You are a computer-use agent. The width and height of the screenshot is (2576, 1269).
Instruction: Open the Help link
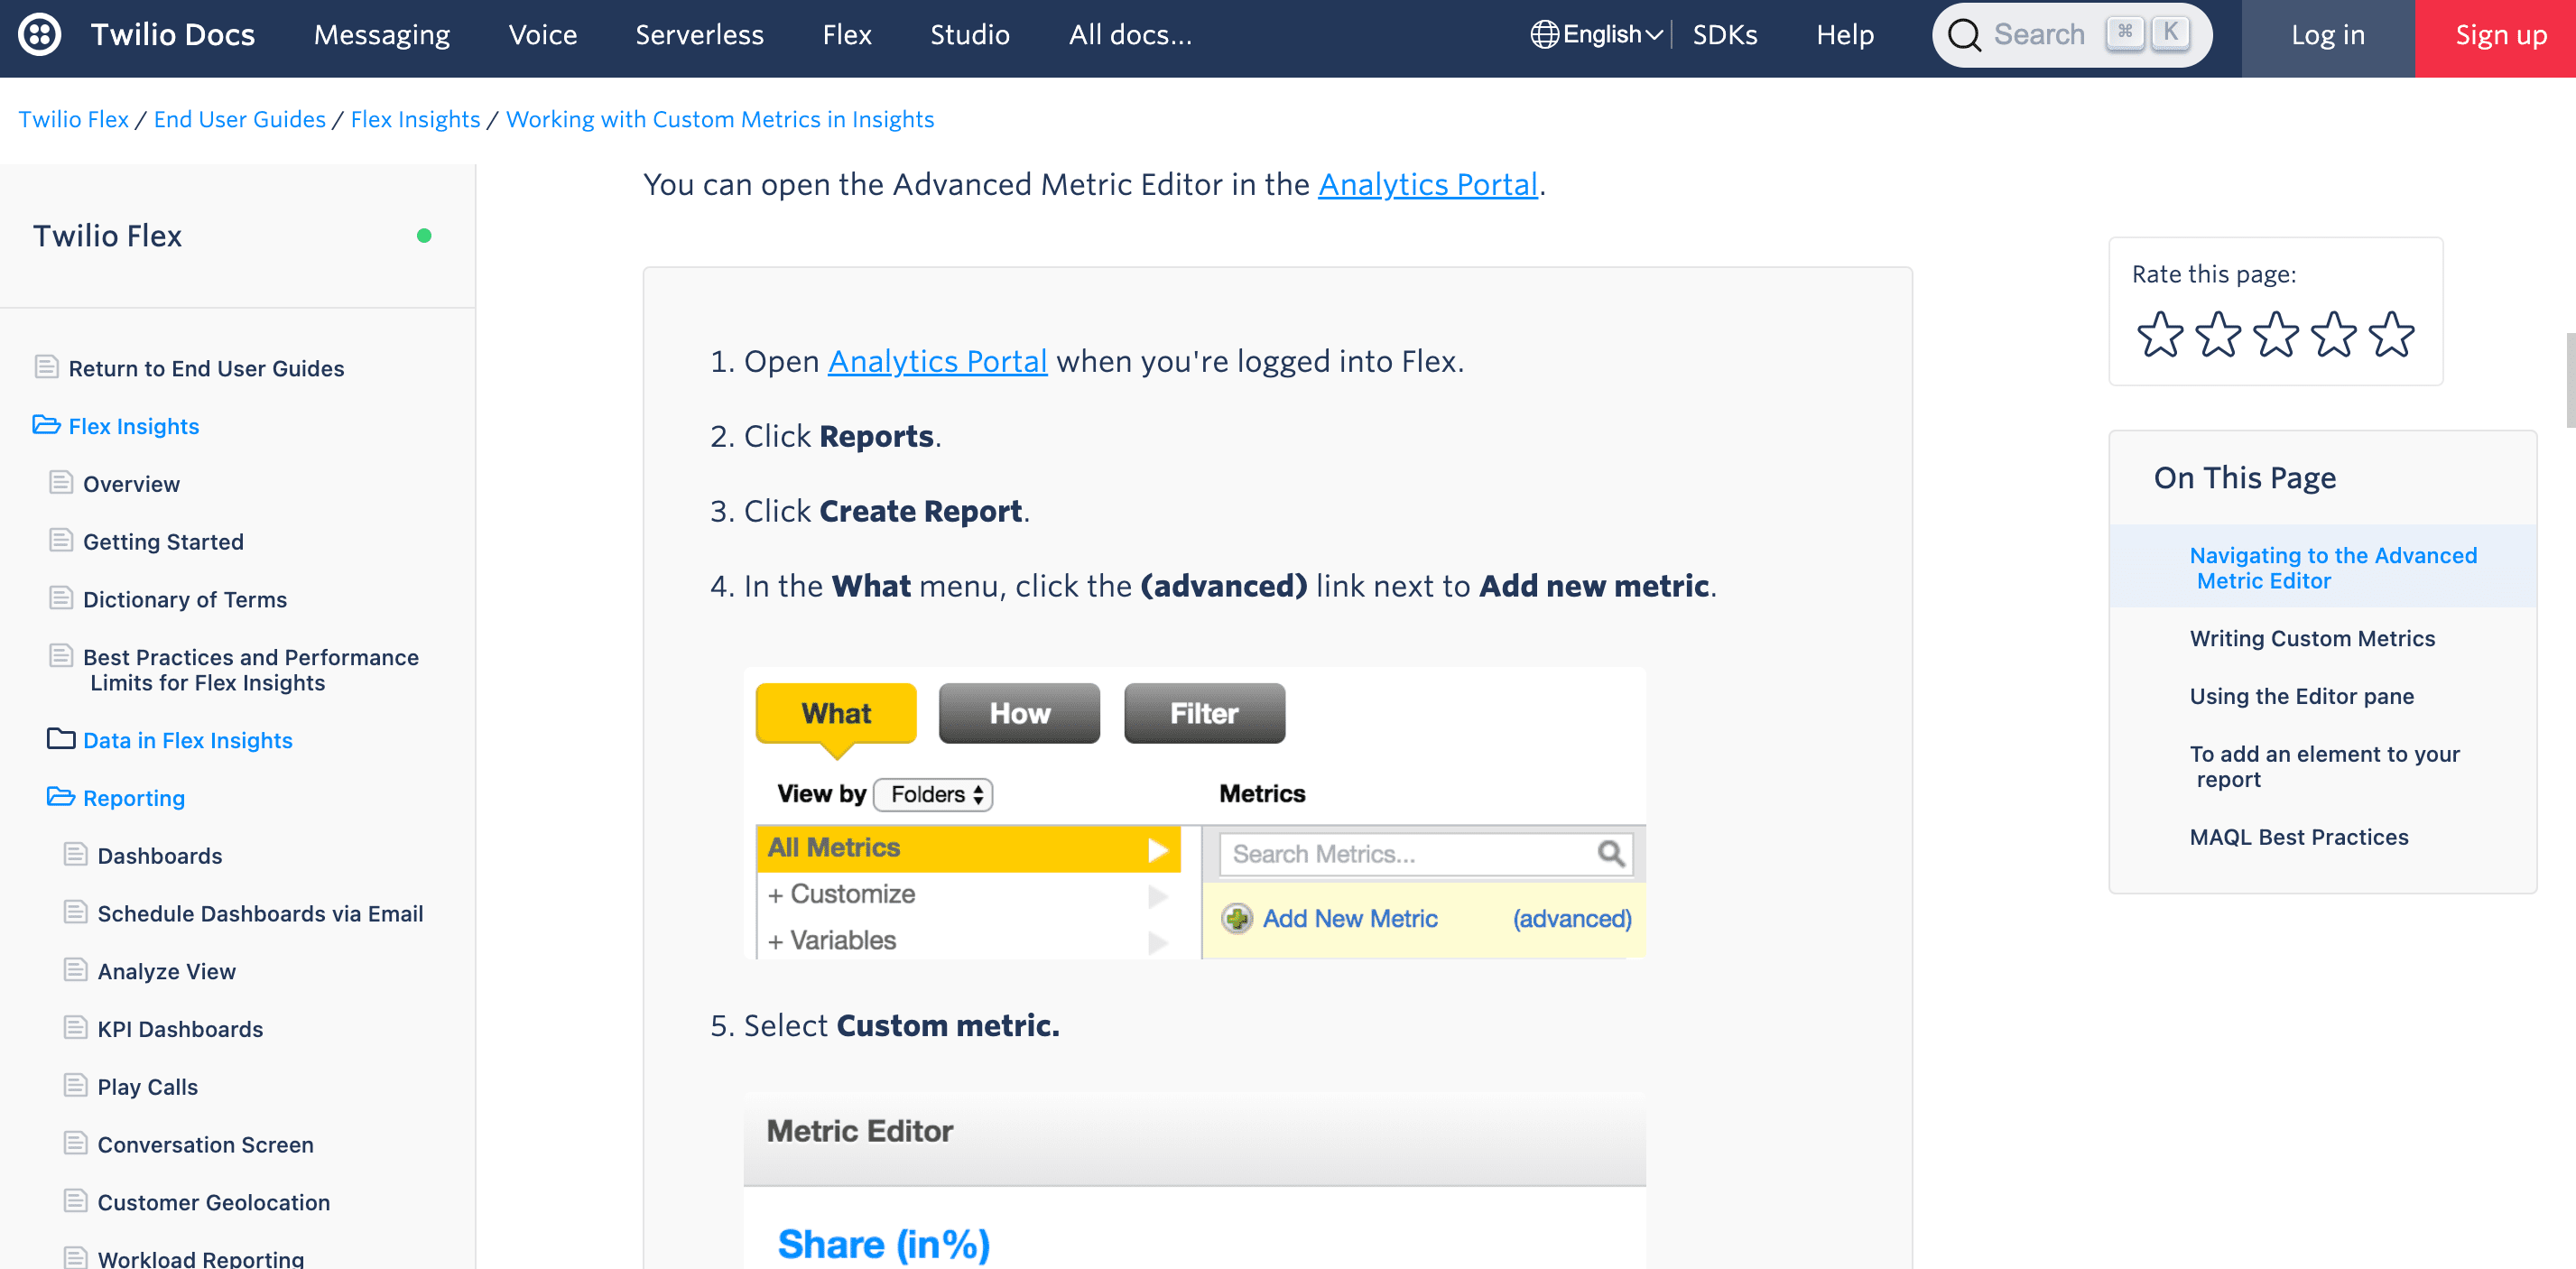tap(1845, 35)
